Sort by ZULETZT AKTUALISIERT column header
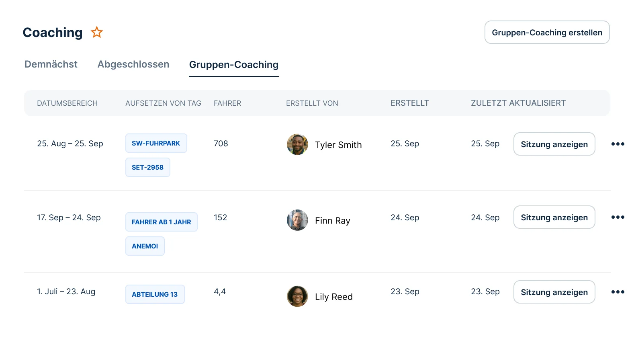This screenshot has width=634, height=357. click(x=518, y=103)
